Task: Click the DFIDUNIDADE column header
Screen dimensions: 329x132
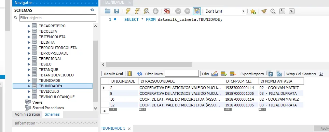Action: tap(124, 81)
